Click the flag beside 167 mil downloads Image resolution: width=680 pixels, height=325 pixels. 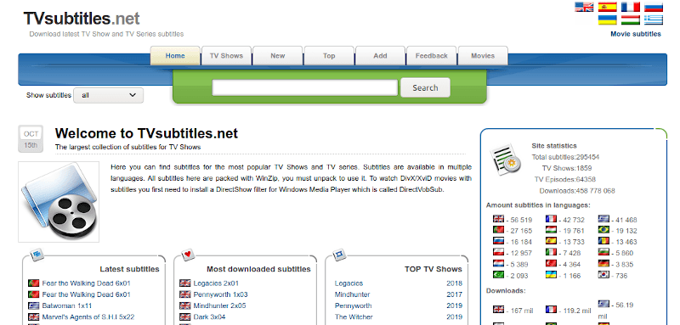[498, 309]
